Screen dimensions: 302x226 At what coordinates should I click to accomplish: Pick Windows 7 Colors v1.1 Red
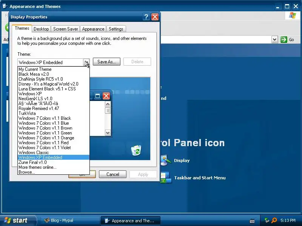pos(54,143)
